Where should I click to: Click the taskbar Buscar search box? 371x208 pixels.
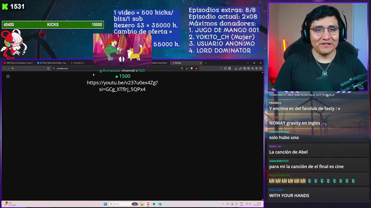point(124,204)
